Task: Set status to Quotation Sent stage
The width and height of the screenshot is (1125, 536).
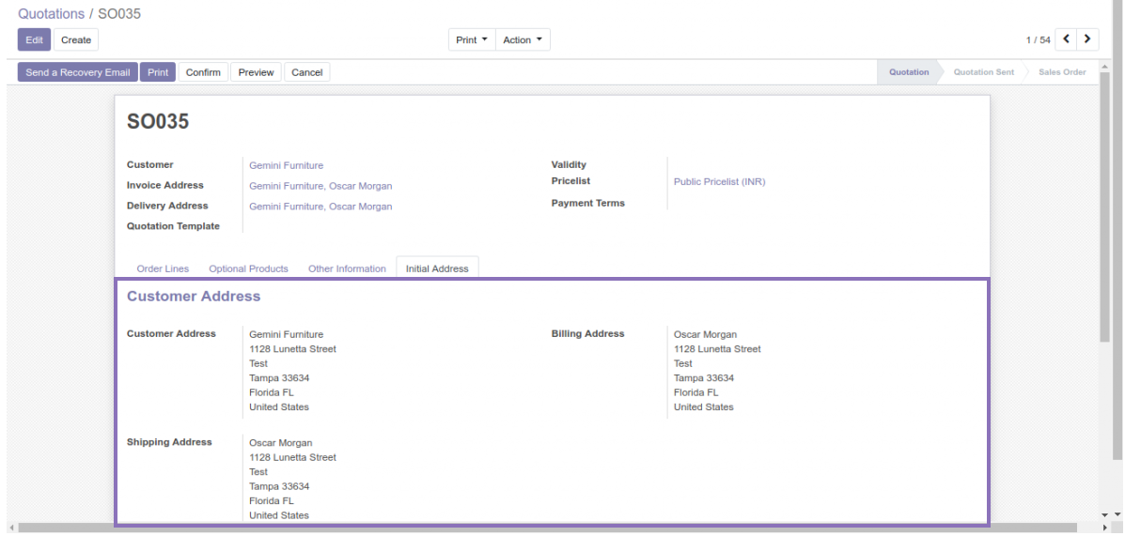Action: [983, 72]
